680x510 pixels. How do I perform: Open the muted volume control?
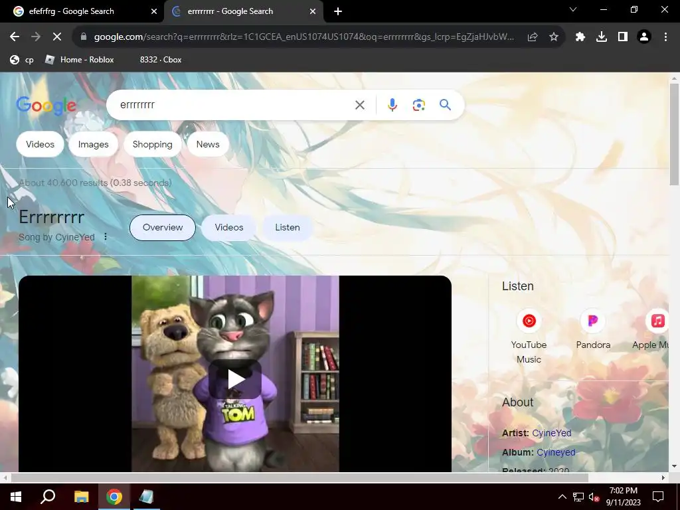click(594, 497)
